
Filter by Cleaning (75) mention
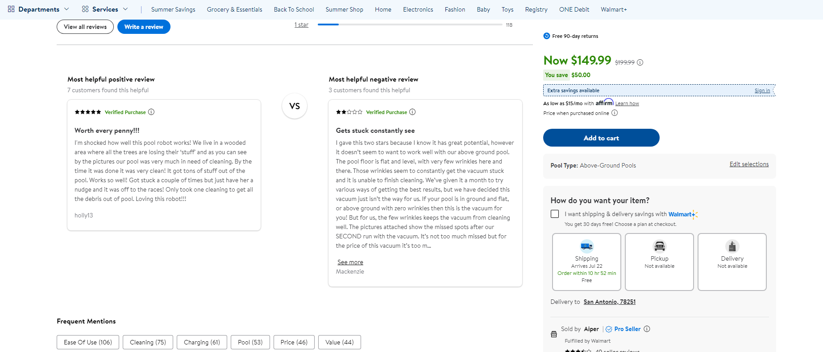pyautogui.click(x=148, y=342)
